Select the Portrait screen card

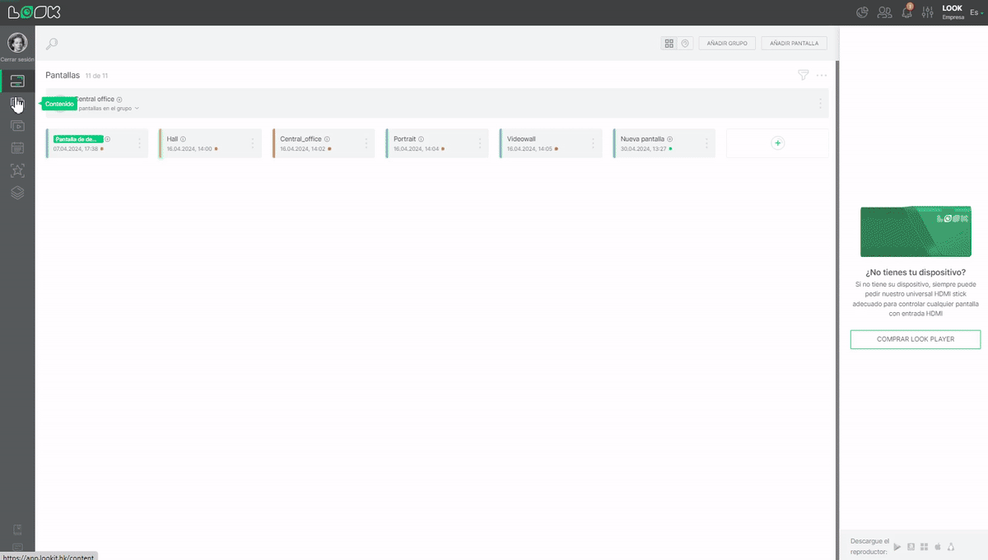tap(436, 143)
